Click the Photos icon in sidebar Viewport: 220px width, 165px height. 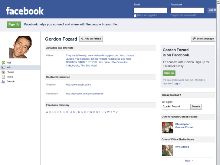click(x=3, y=72)
